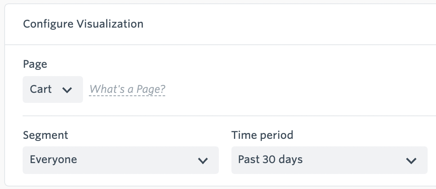Open the Cart page dropdown
The width and height of the screenshot is (436, 189).
click(52, 89)
